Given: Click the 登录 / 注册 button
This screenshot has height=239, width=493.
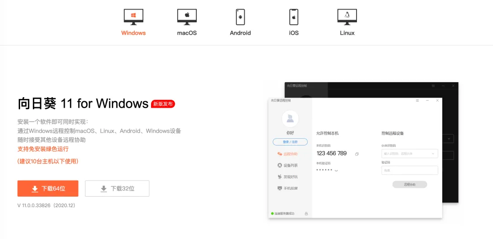Looking at the screenshot, I should tap(290, 142).
